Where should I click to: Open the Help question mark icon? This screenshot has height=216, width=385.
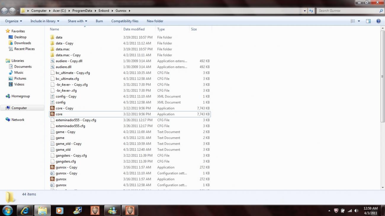pos(378,21)
